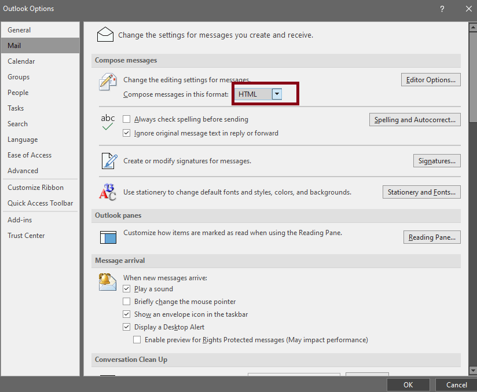The height and width of the screenshot is (392, 477).
Task: Uncheck Ignore original message text in reply
Action: [x=127, y=133]
